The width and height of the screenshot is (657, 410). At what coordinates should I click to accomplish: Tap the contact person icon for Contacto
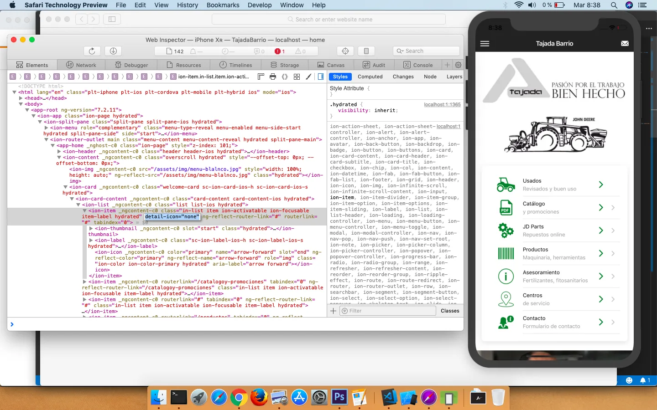tap(506, 322)
